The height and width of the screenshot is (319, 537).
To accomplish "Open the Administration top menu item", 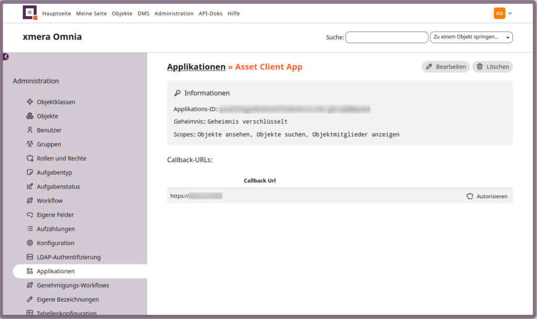I will click(x=174, y=13).
